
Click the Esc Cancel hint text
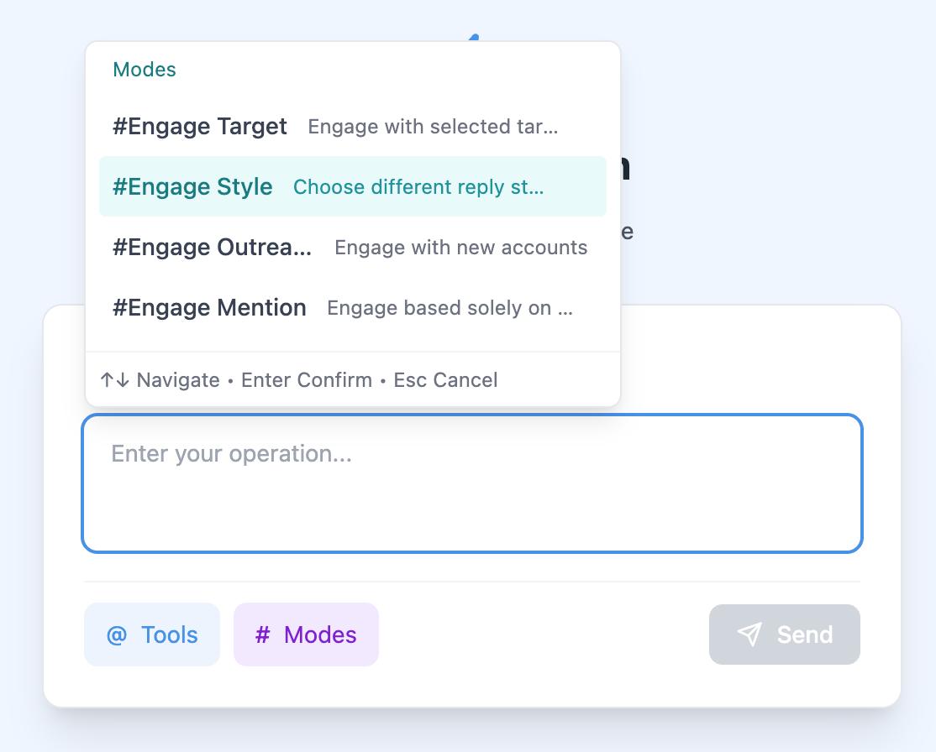[445, 379]
